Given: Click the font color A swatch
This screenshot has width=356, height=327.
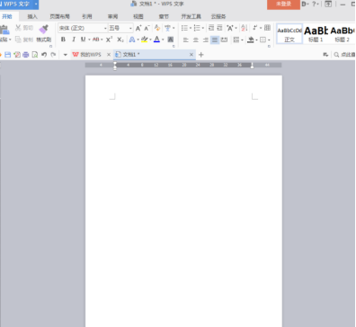Looking at the screenshot, I should [x=156, y=40].
